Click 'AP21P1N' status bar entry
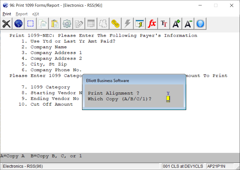The width and height of the screenshot is (240, 170). tap(216, 166)
